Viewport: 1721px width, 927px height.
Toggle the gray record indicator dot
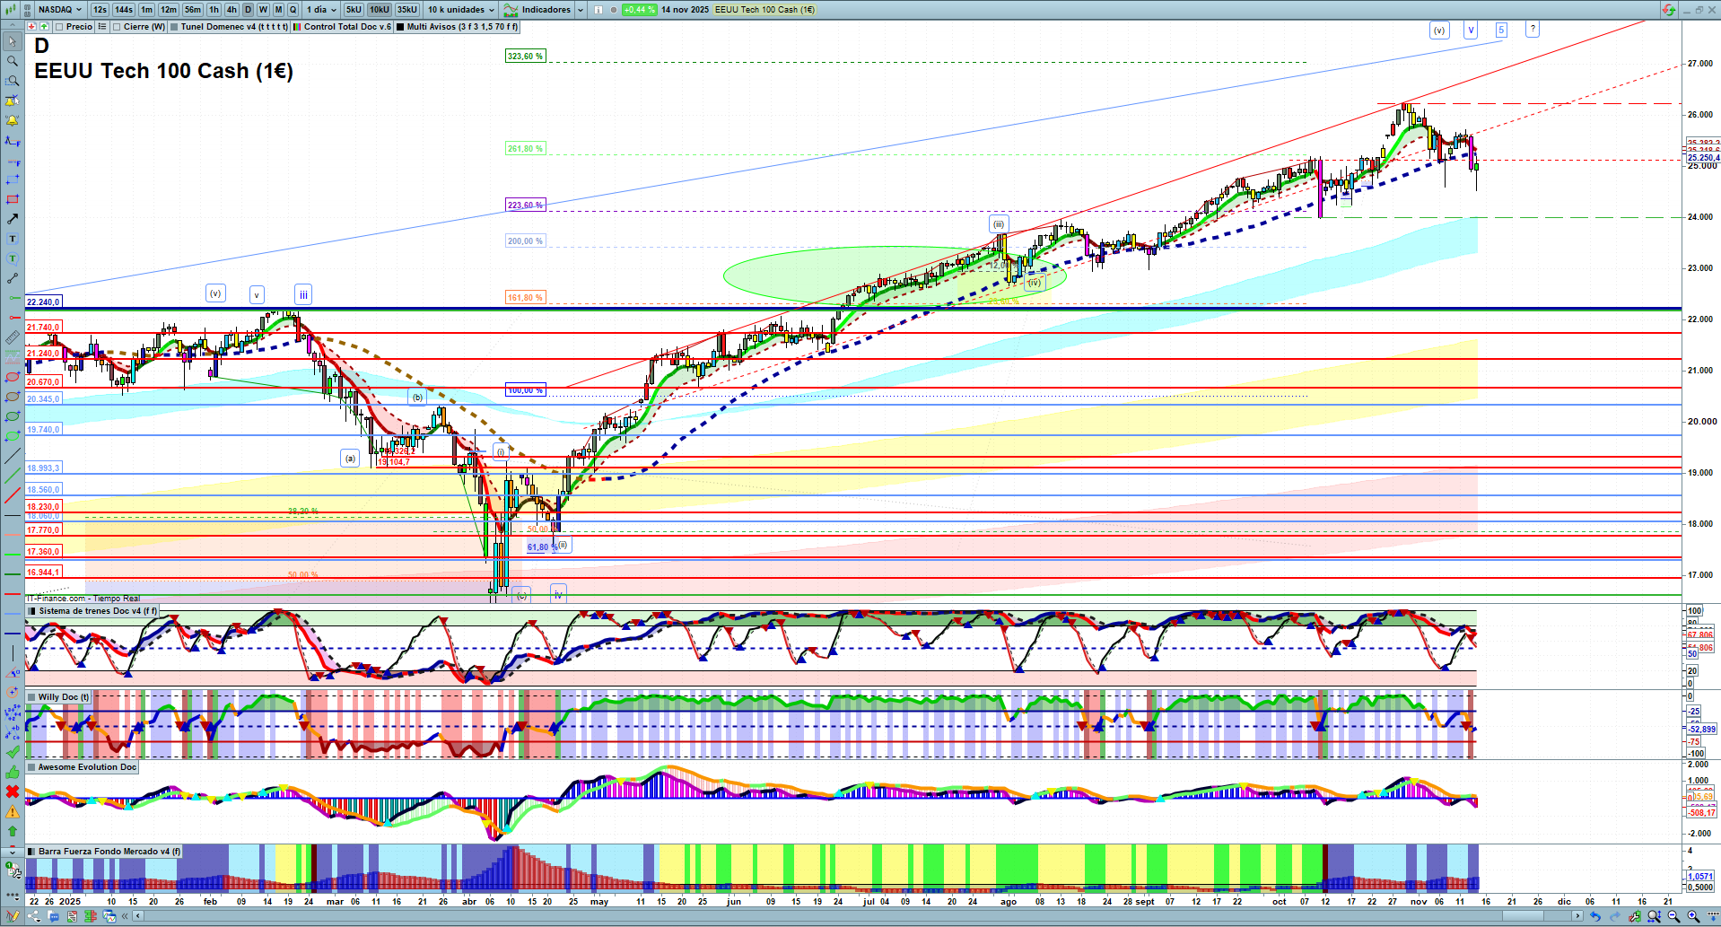click(x=614, y=10)
